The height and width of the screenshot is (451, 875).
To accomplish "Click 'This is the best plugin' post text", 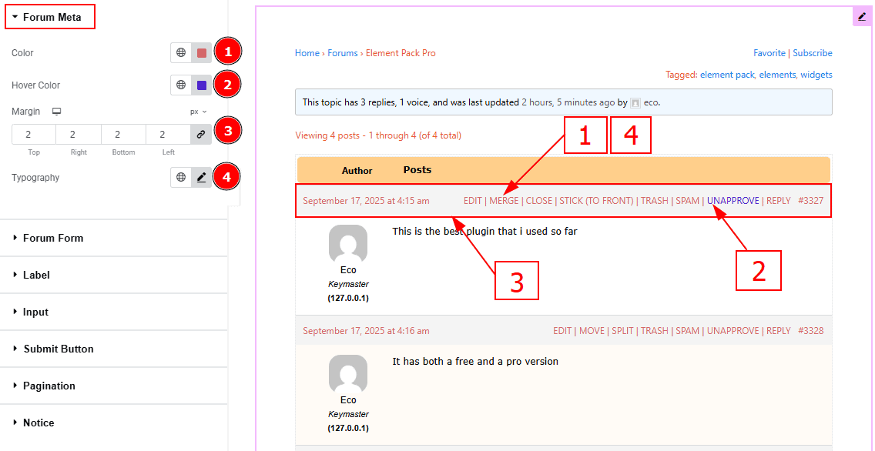I will tap(485, 231).
